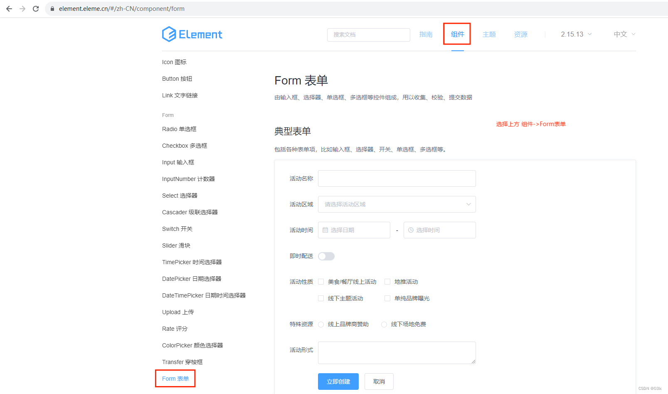Click the browser refresh icon

pos(36,8)
